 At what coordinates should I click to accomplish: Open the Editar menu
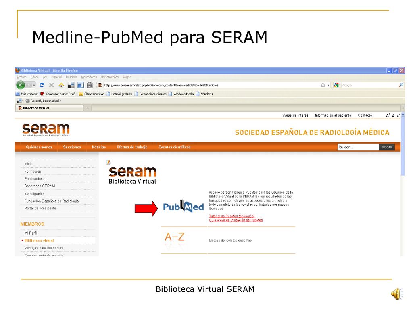35,77
